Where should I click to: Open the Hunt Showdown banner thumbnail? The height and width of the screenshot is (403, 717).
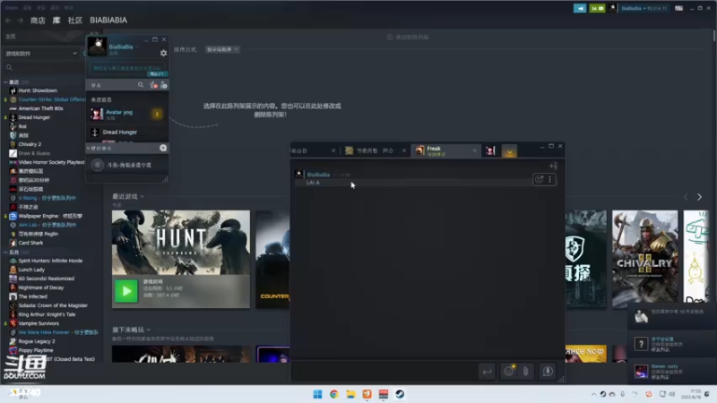pyautogui.click(x=181, y=242)
